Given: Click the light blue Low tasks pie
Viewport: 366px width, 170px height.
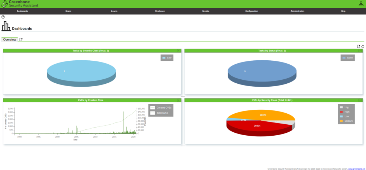Looking at the screenshot, I should click(82, 71).
